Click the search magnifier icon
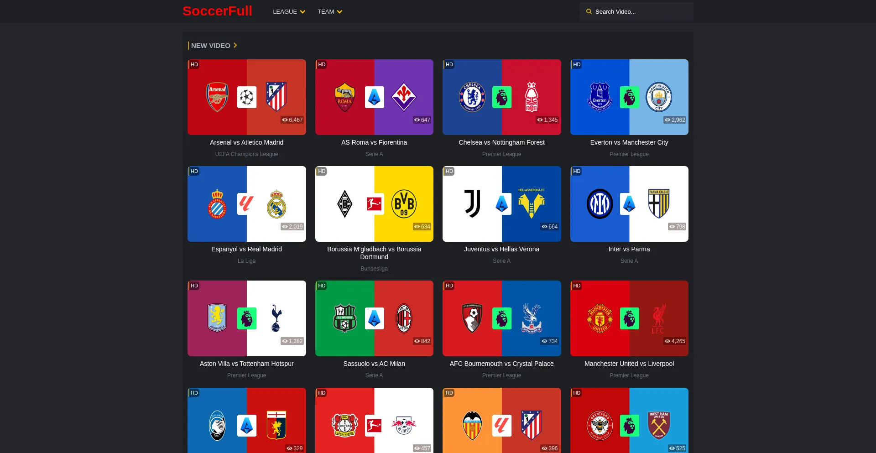The image size is (876, 453). 589,12
